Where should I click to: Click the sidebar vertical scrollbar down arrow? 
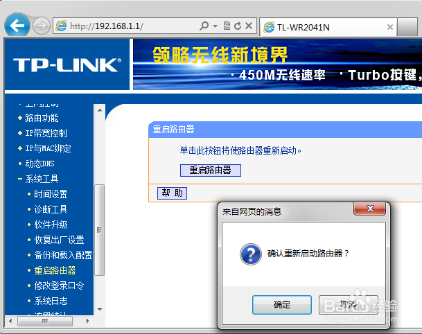[x=99, y=309]
